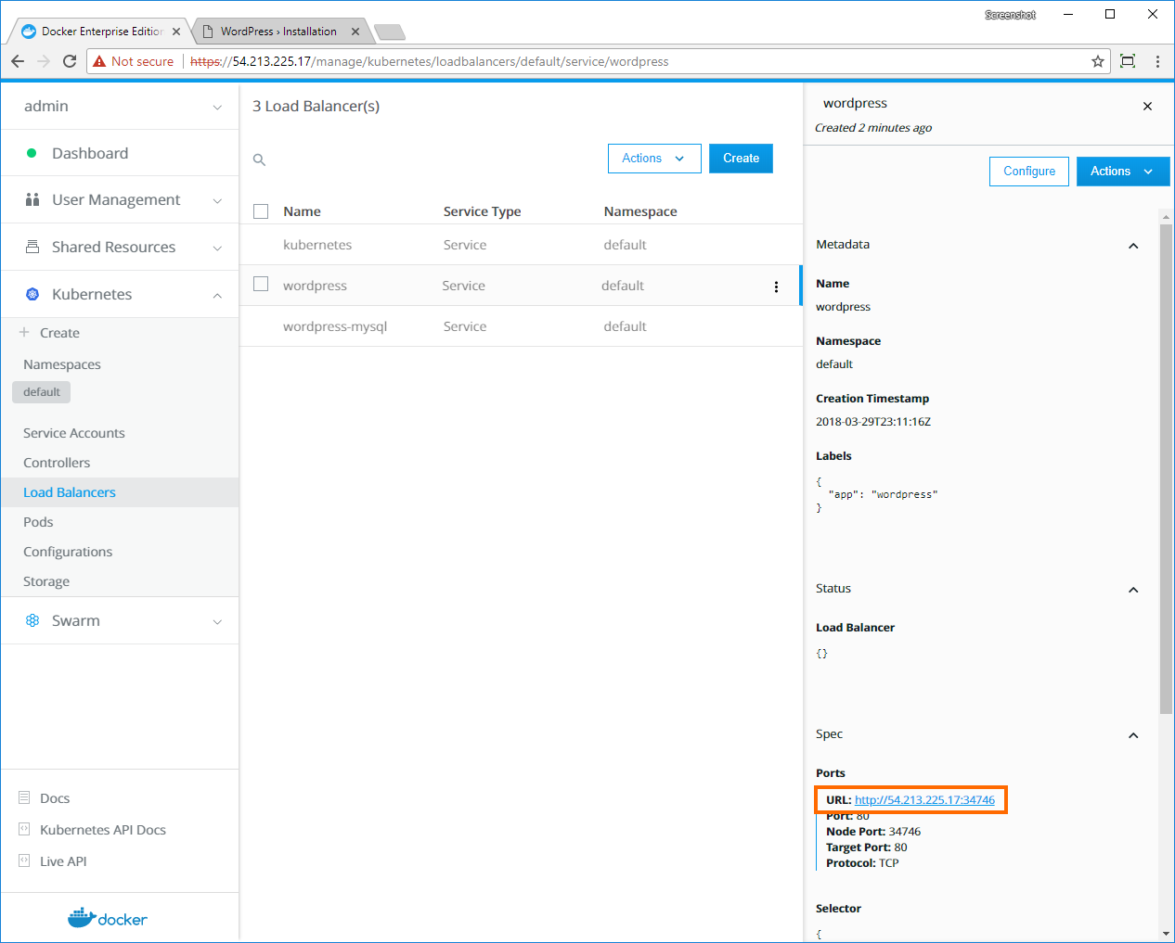Open Pods in the Kubernetes menu
1175x943 pixels.
click(x=38, y=522)
